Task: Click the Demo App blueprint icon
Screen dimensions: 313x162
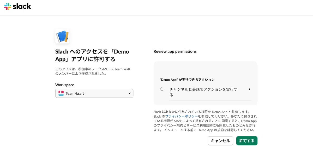Action: [x=62, y=36]
